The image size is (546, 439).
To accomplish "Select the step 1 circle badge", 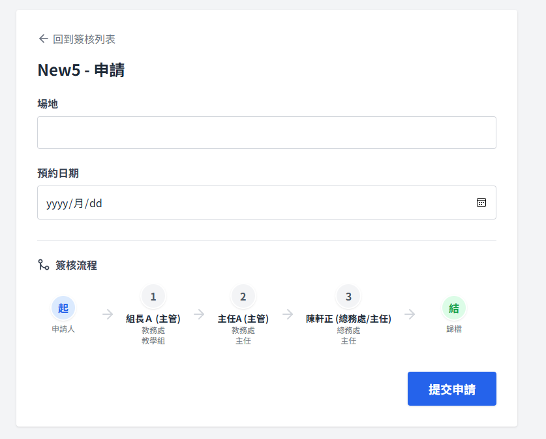I will (x=153, y=297).
